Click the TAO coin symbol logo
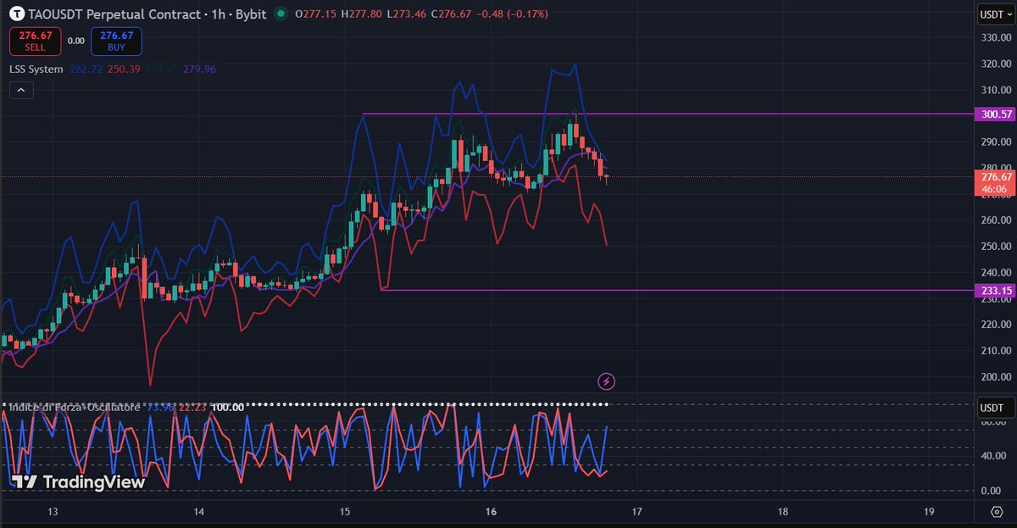 click(16, 14)
